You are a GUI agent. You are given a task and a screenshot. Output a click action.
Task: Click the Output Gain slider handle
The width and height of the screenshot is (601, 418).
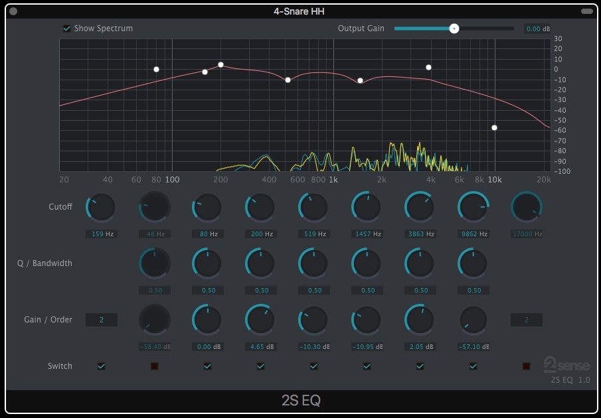coord(454,29)
